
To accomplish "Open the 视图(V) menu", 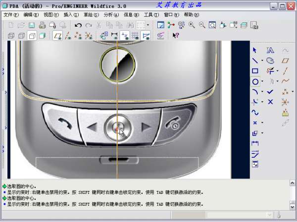I will (x=51, y=15).
